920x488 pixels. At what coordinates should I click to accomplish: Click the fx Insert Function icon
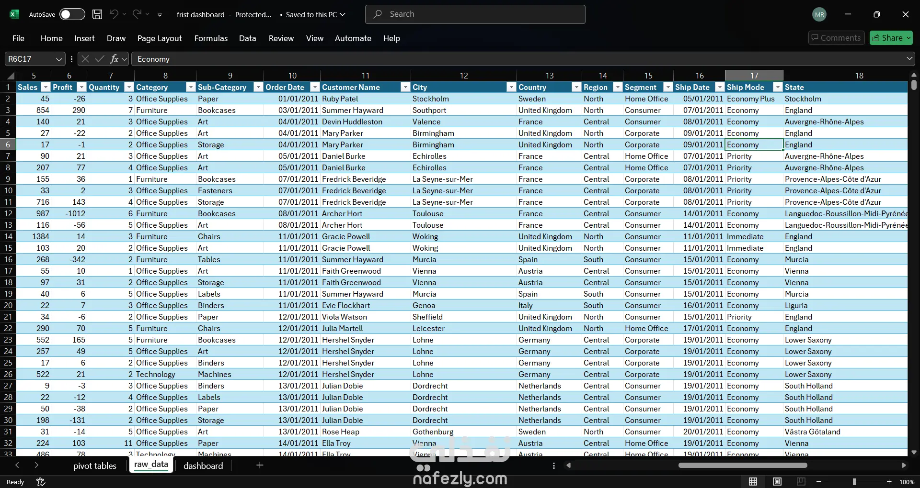[x=114, y=59]
